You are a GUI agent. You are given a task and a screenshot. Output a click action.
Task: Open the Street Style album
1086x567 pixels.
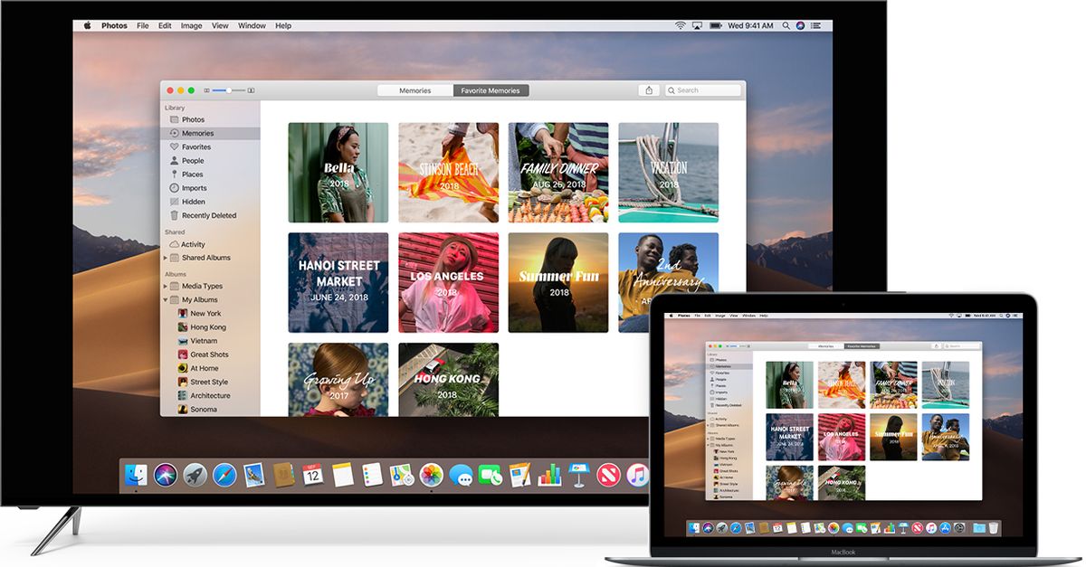(209, 381)
